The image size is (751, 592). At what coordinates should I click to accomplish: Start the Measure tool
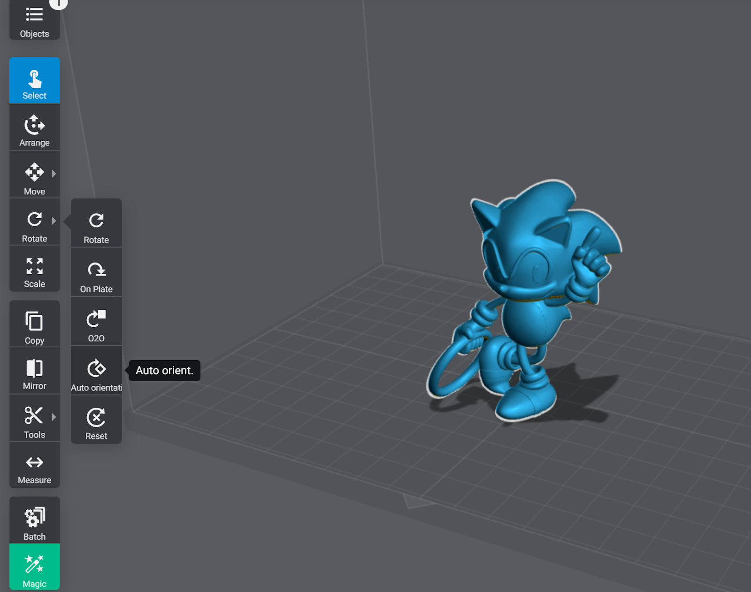pos(34,465)
